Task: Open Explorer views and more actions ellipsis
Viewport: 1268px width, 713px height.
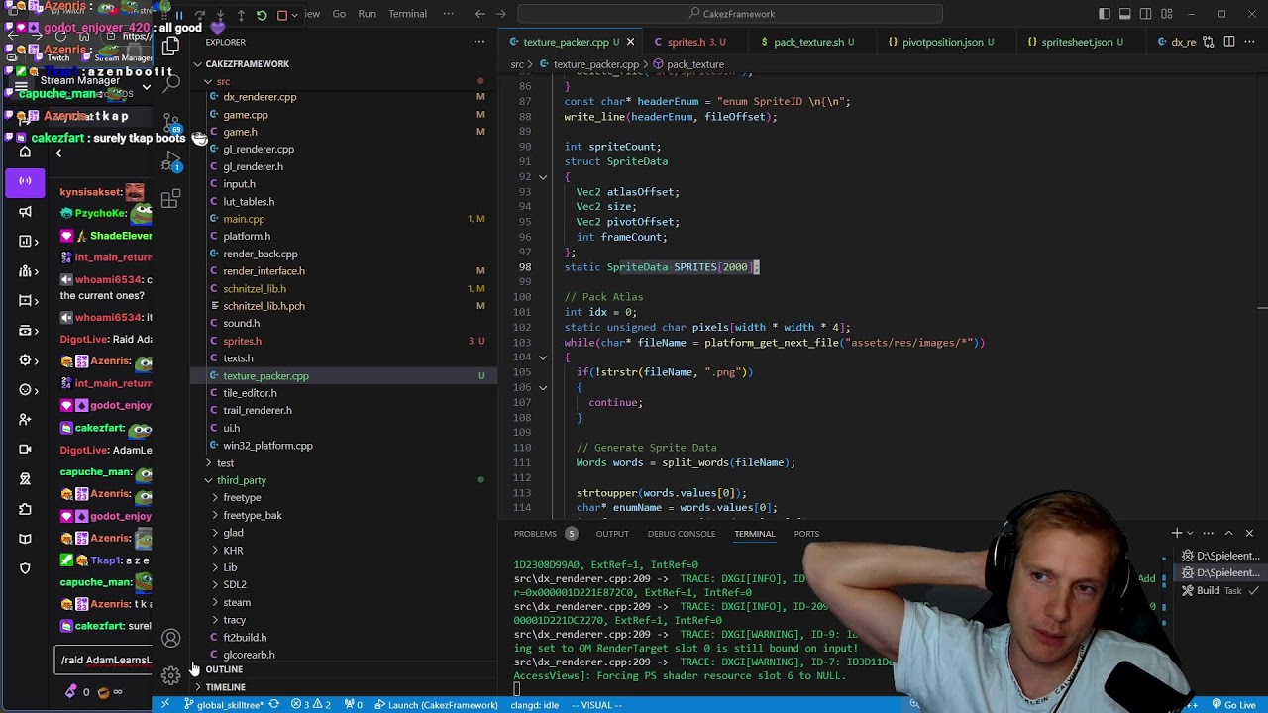Action: click(479, 42)
